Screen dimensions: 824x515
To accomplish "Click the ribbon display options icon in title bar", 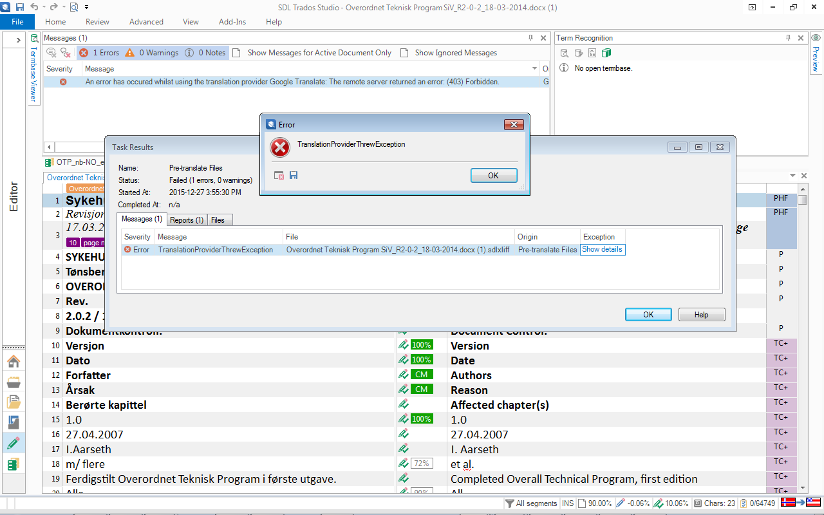I will point(752,7).
